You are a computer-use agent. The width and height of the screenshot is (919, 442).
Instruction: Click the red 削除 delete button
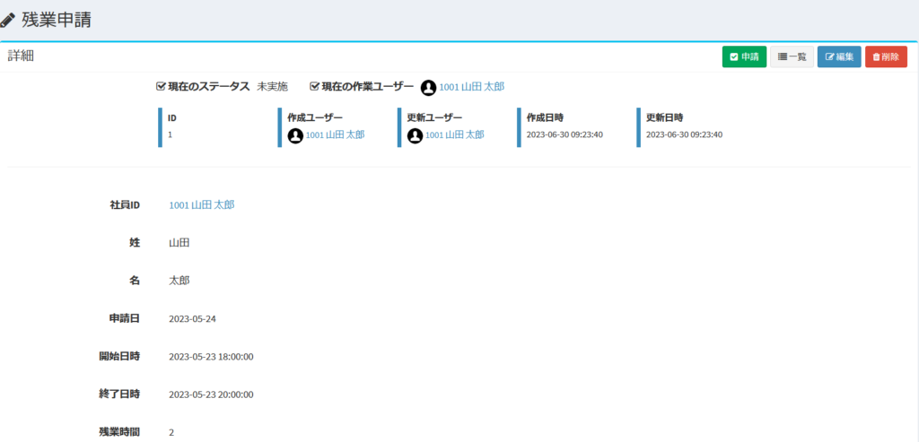886,56
